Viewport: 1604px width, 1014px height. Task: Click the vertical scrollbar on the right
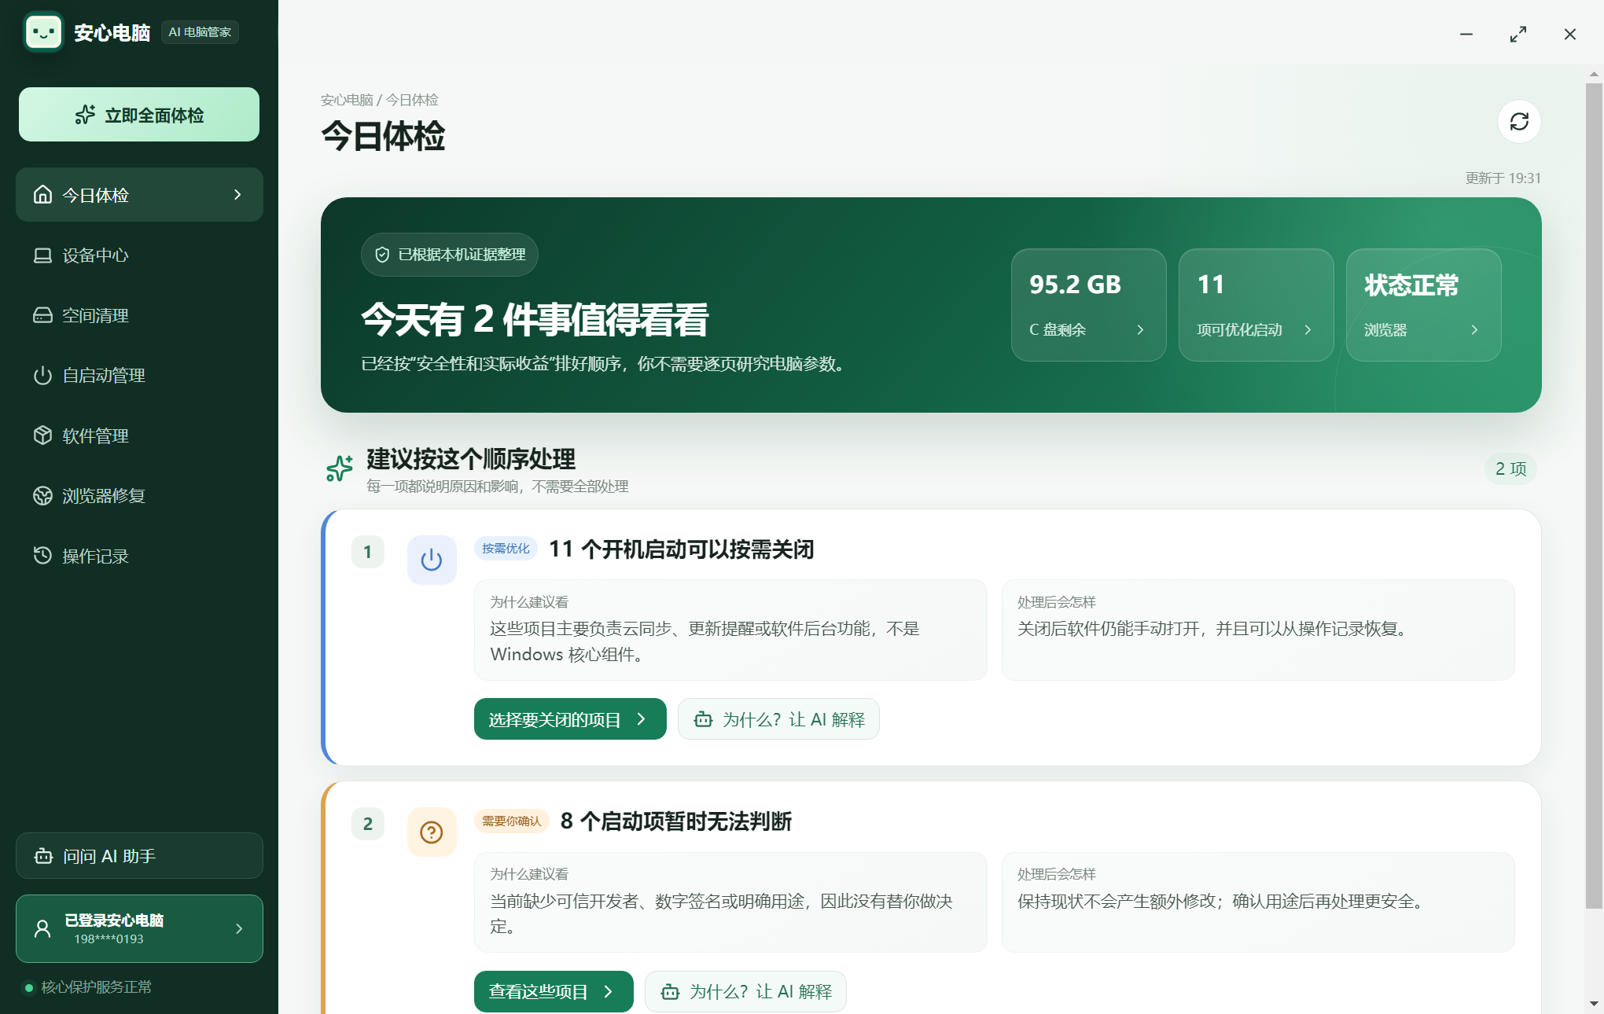(x=1594, y=495)
